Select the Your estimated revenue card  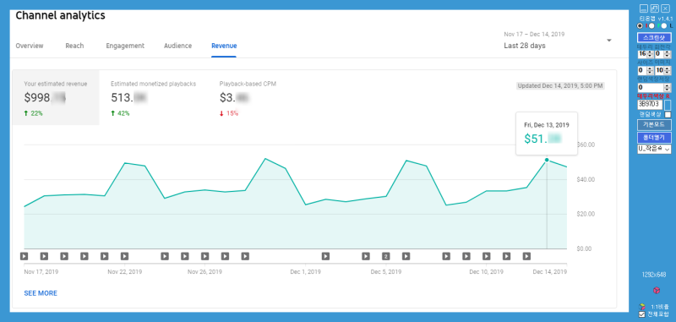pyautogui.click(x=56, y=98)
